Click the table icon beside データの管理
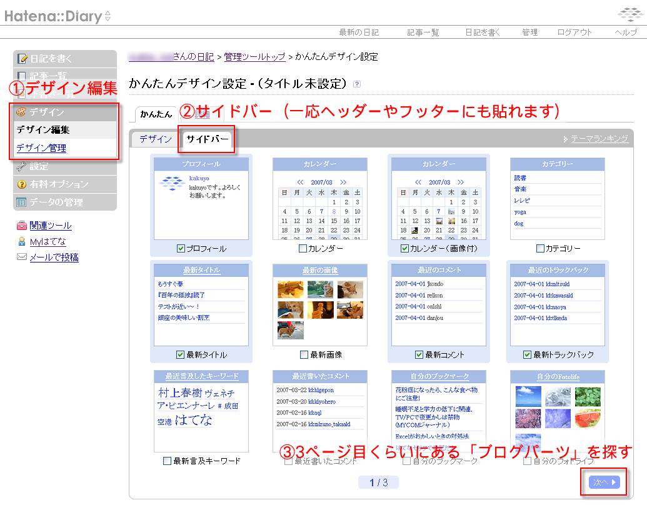647x505 pixels. tap(21, 202)
